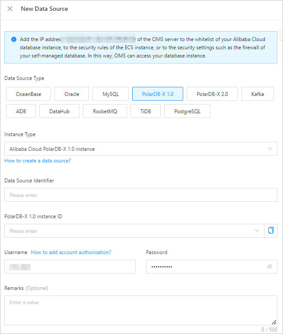
Task: Click the '0 / 500' character counter
Action: pos(269,330)
